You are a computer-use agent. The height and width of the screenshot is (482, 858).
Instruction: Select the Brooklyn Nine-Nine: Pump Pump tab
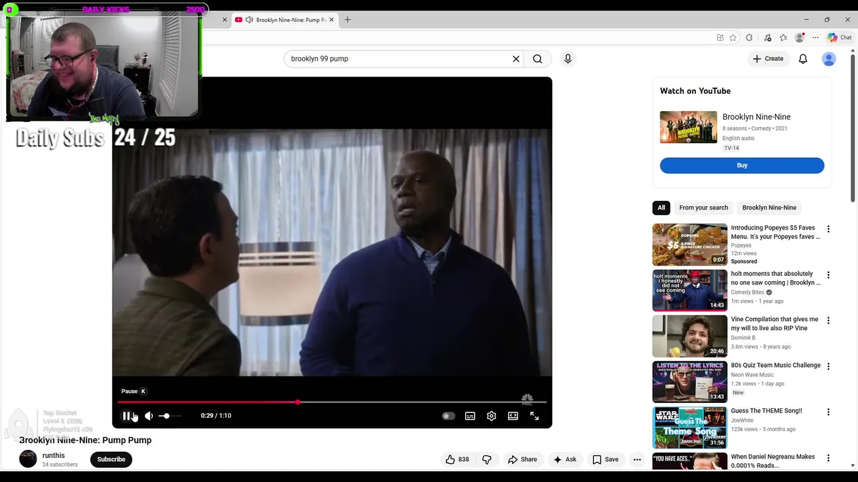tap(286, 20)
